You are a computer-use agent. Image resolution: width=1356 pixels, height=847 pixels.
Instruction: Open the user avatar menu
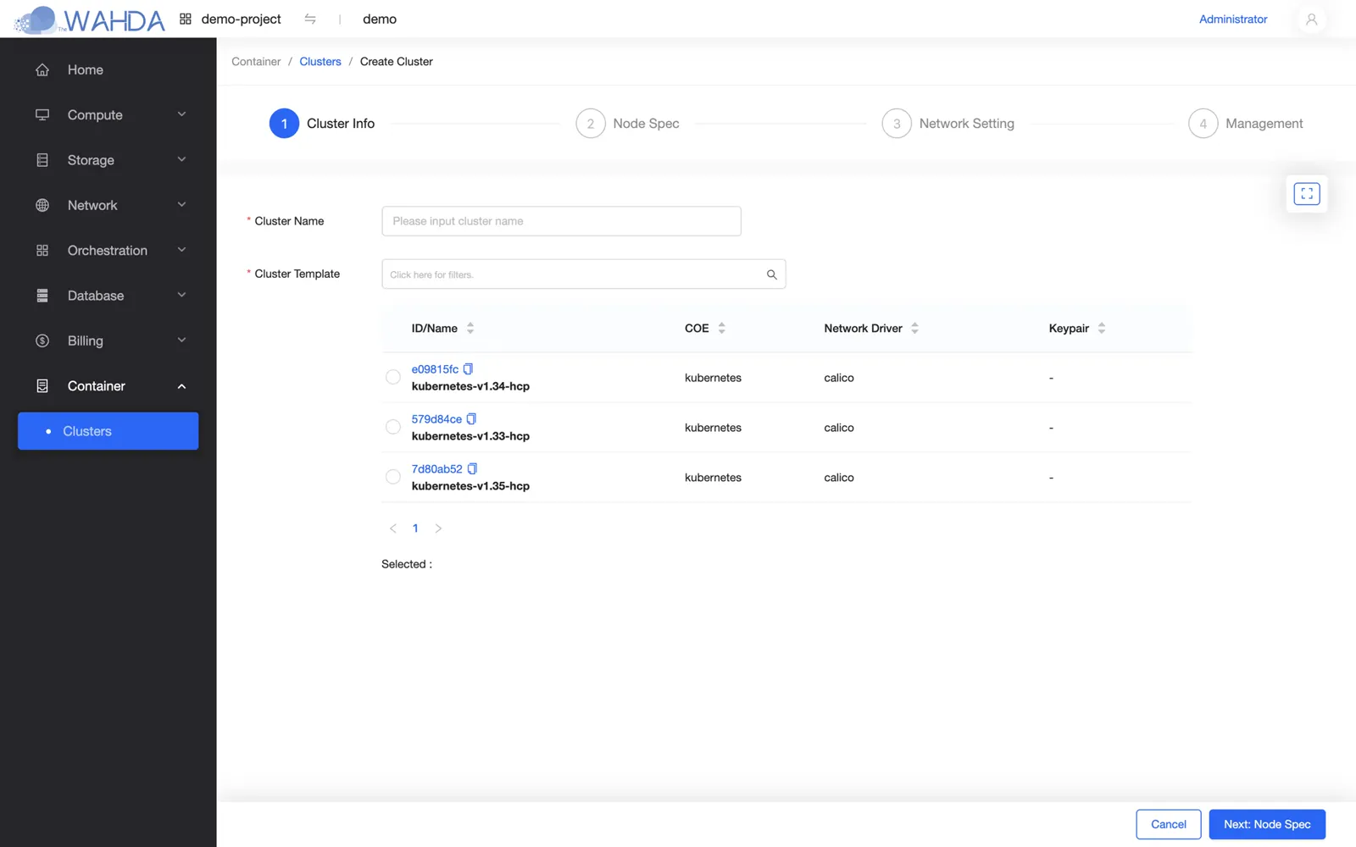[x=1311, y=19]
